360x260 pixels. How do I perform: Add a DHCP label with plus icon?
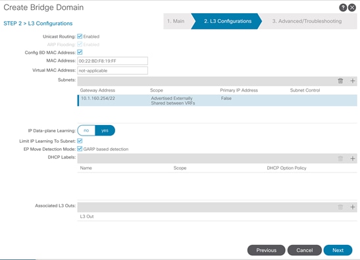coord(352,159)
